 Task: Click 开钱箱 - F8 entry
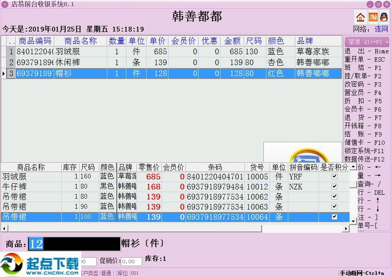click(x=363, y=126)
